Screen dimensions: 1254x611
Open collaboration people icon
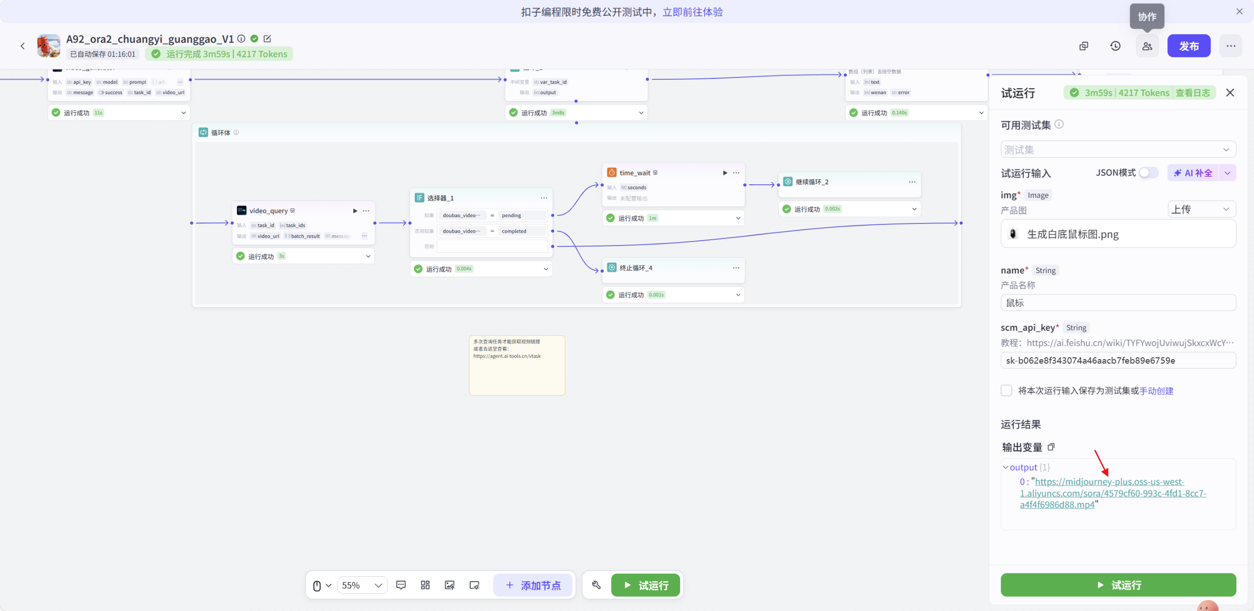pos(1147,46)
